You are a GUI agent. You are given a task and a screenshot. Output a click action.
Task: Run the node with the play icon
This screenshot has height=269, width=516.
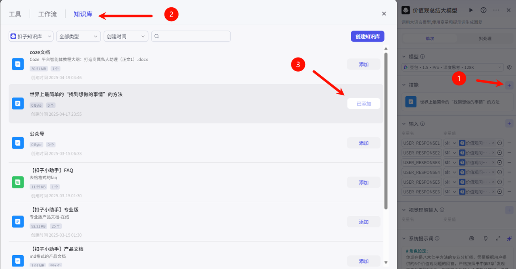471,10
